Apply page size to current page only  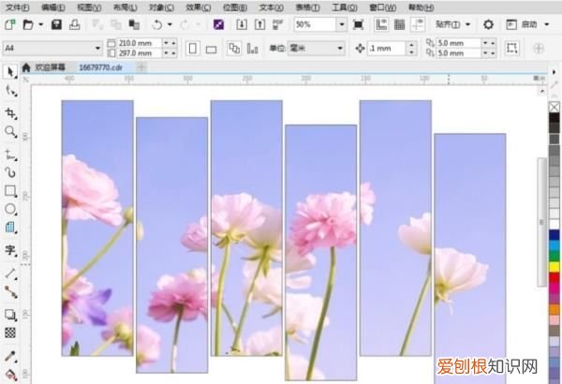point(252,49)
